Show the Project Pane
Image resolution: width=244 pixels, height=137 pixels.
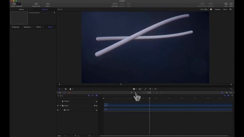(x=36, y=5)
